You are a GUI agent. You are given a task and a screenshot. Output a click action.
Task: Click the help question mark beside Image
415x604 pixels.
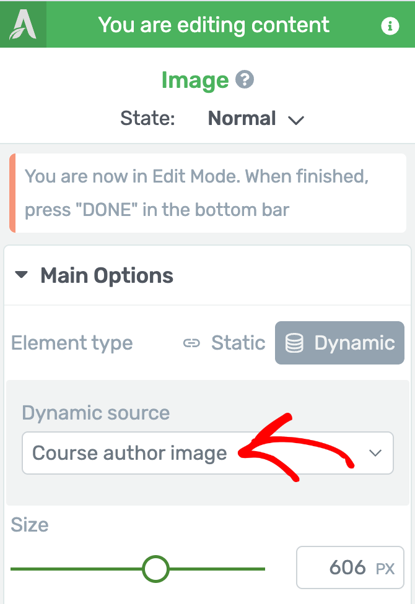coord(245,80)
